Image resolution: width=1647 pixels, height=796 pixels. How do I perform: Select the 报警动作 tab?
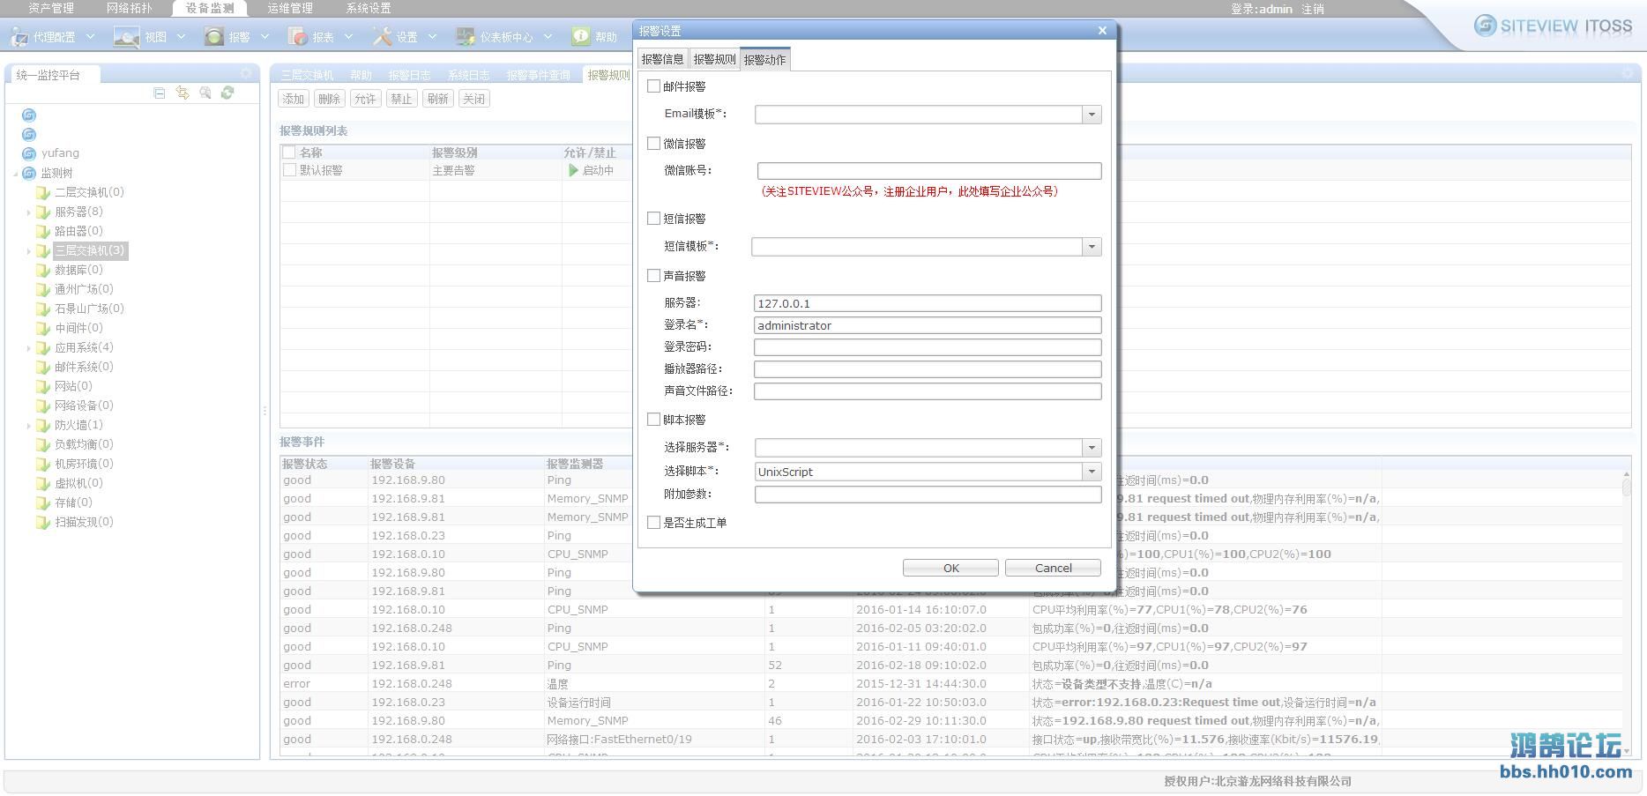764,59
